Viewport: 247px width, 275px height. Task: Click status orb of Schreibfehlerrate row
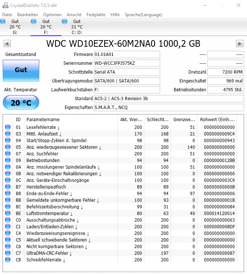pyautogui.click(x=8, y=260)
